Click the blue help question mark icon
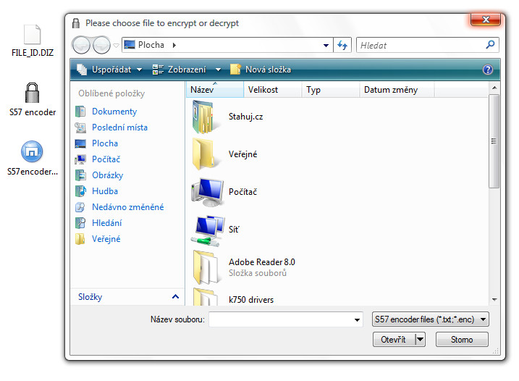Screen dimensions: 519x381 (x=488, y=70)
